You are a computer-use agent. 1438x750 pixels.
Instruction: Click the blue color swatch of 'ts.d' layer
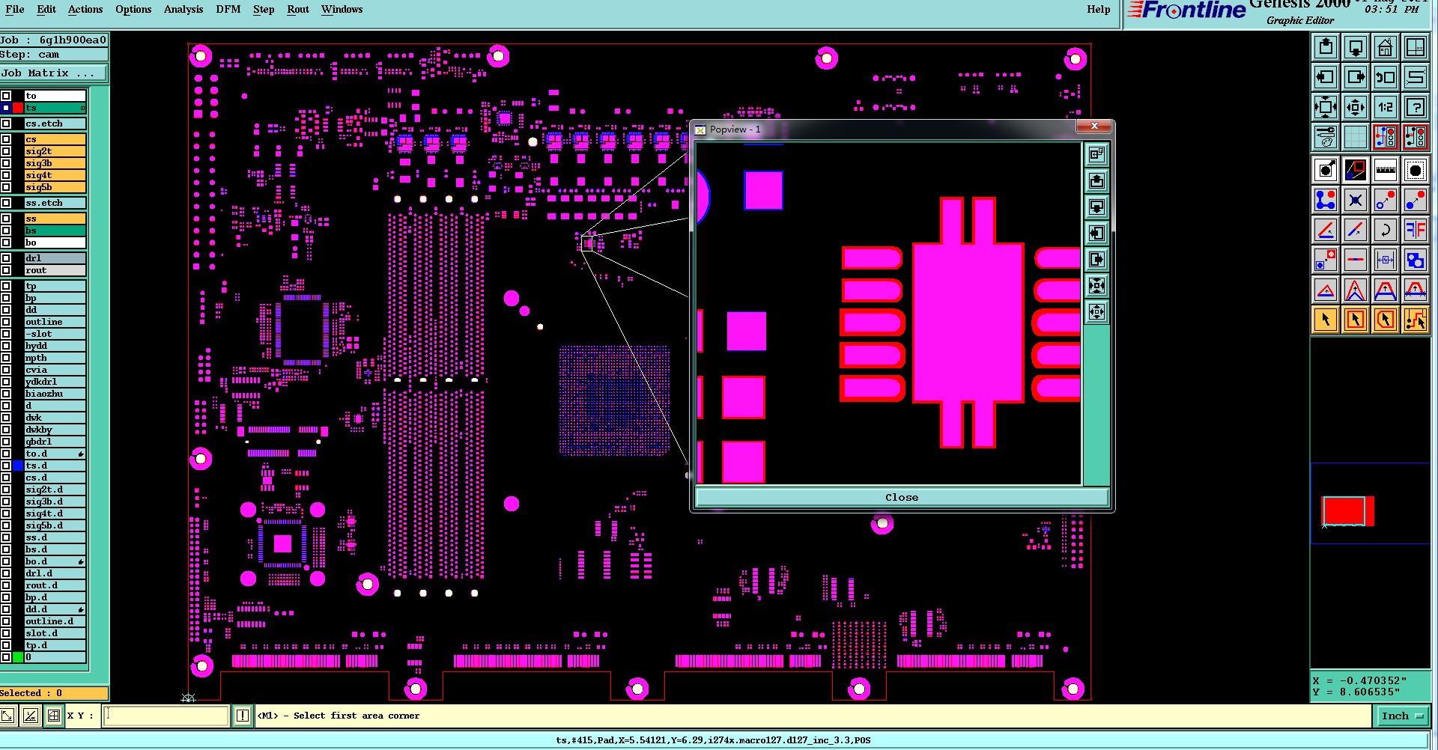18,466
